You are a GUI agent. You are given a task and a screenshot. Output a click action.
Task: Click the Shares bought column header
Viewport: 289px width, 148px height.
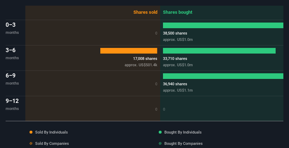(x=177, y=12)
